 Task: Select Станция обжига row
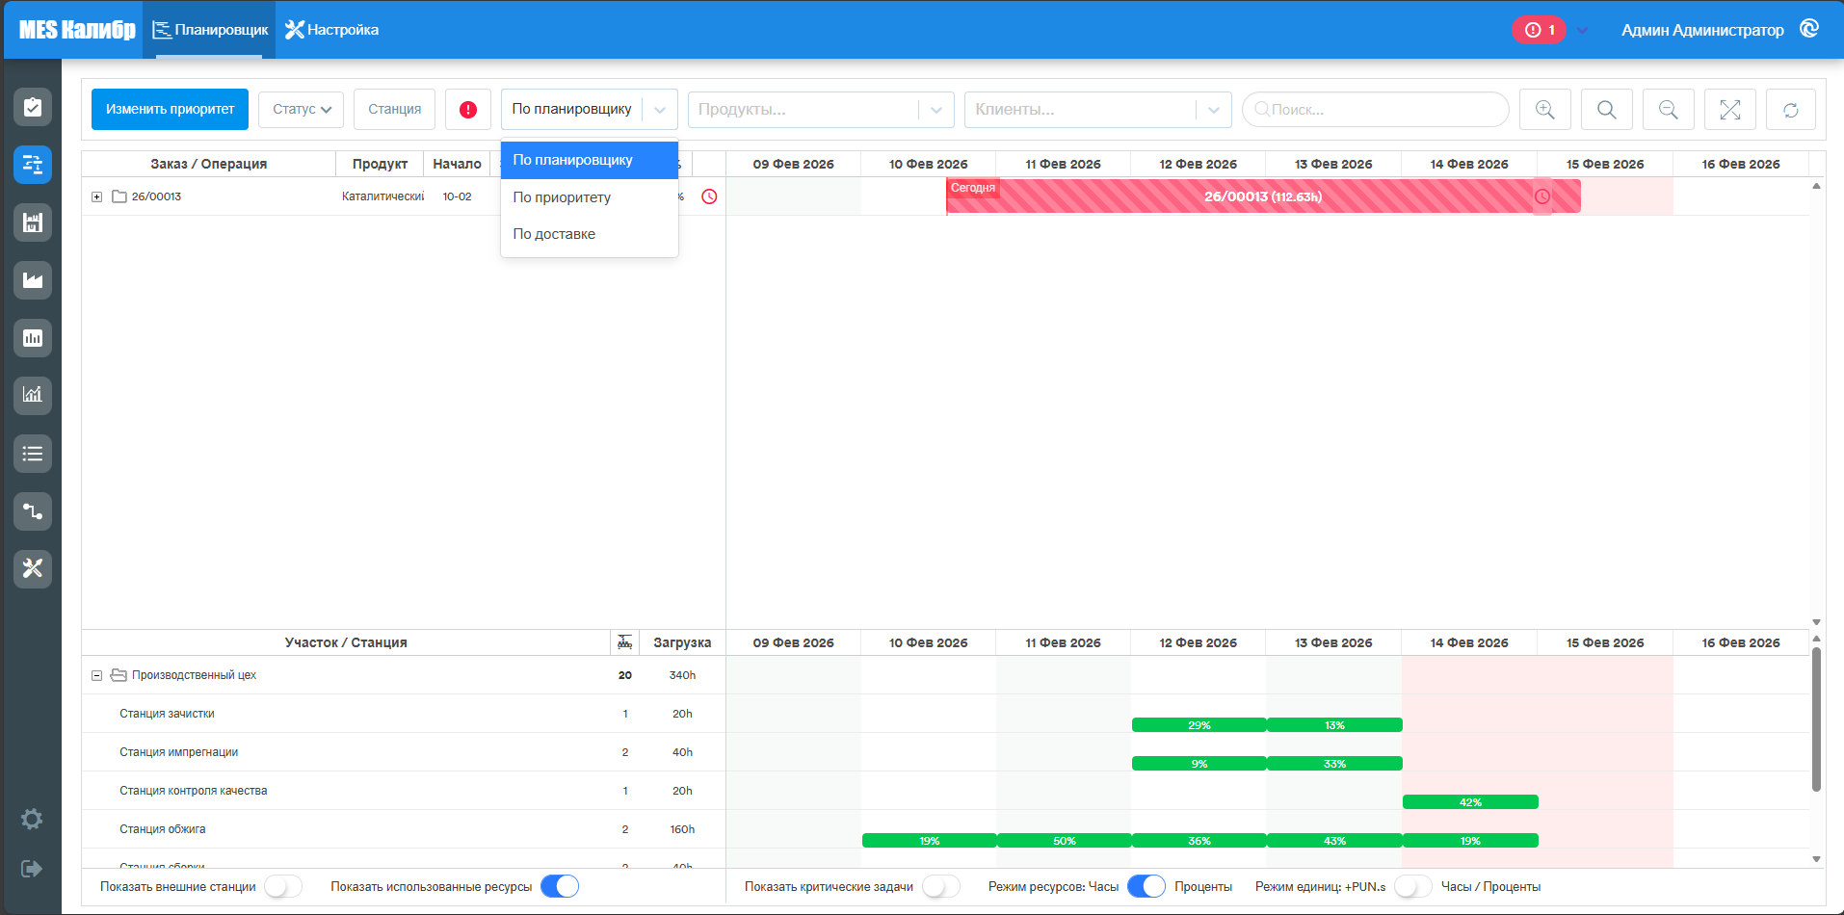404,829
